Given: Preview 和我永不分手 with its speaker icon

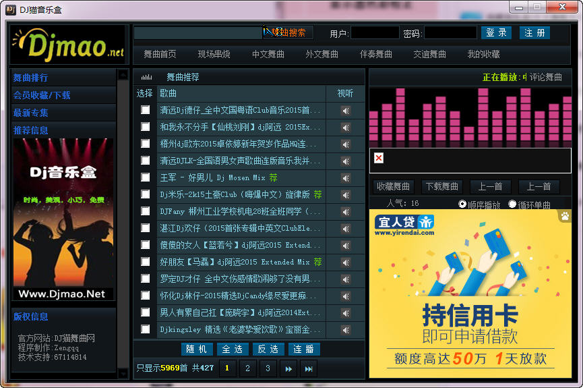Looking at the screenshot, I should pyautogui.click(x=346, y=128).
